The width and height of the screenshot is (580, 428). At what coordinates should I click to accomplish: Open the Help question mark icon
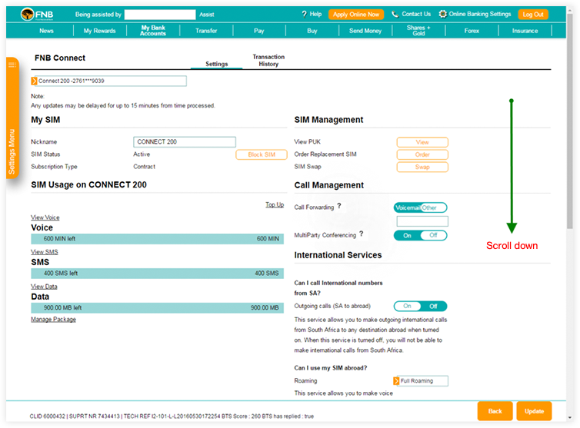tap(304, 15)
